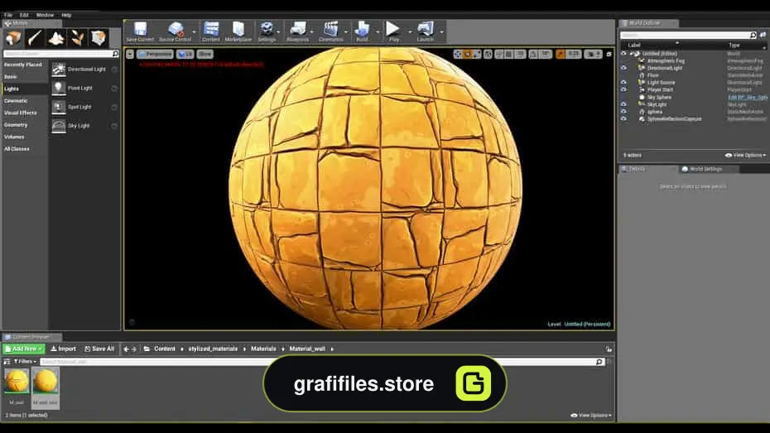Expand Source Control dropdown arrow

tap(194, 32)
